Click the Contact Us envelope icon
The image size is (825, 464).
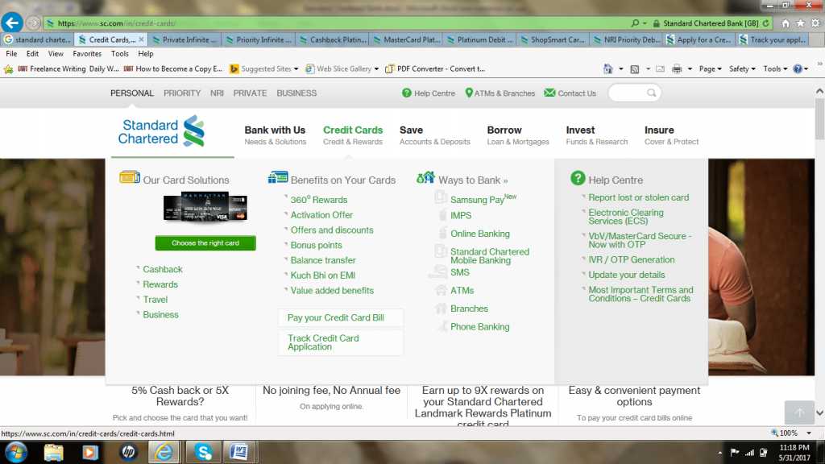pyautogui.click(x=549, y=93)
